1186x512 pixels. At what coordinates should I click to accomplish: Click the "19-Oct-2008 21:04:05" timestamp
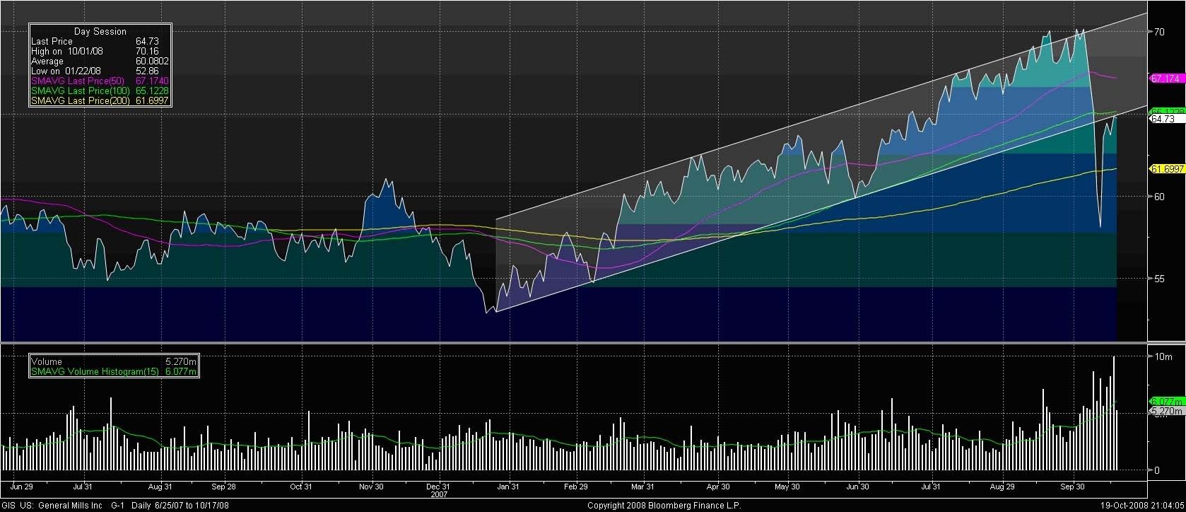tap(1142, 506)
